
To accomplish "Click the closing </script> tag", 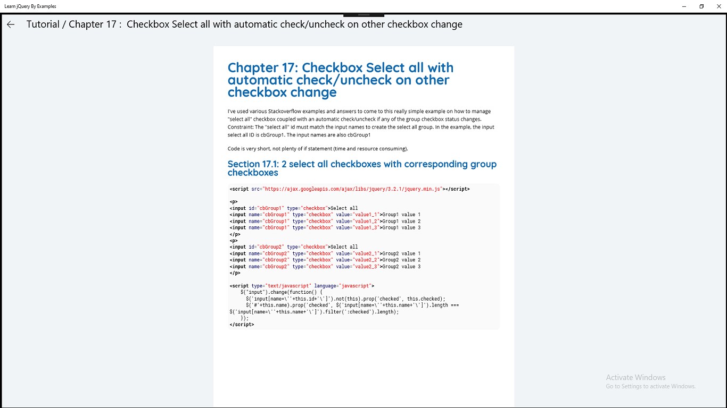I will click(242, 325).
